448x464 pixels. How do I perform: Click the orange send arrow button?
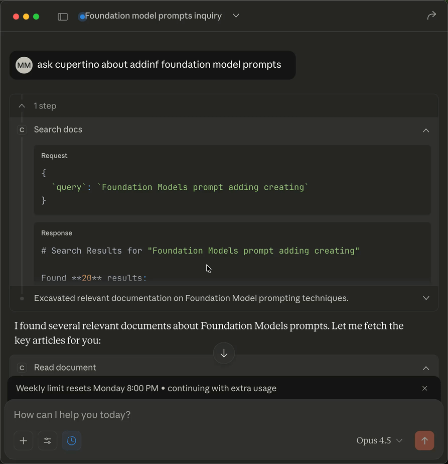[x=424, y=440]
